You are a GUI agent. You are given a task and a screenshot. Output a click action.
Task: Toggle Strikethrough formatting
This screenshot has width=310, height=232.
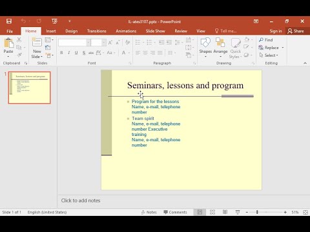(91, 53)
